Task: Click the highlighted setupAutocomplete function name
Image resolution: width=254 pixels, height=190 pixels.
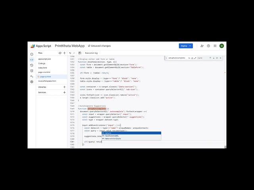Action: (97, 109)
